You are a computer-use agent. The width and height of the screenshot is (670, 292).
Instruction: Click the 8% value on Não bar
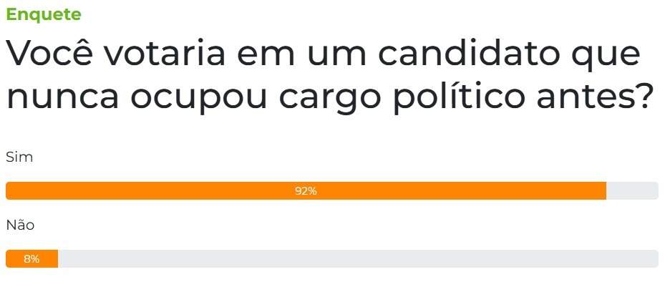pyautogui.click(x=31, y=259)
